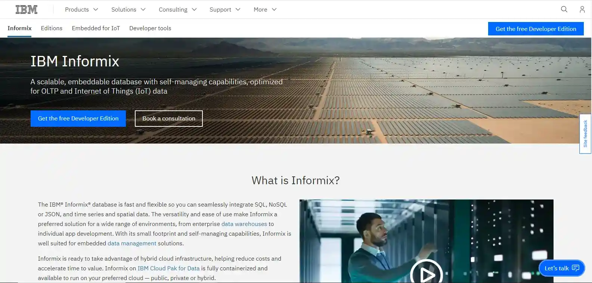Expand the Consulting dropdown menu
This screenshot has height=283, width=592.
pos(177,10)
